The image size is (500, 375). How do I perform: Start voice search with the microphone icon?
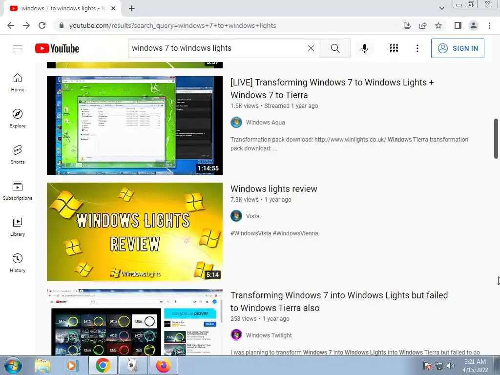(365, 48)
